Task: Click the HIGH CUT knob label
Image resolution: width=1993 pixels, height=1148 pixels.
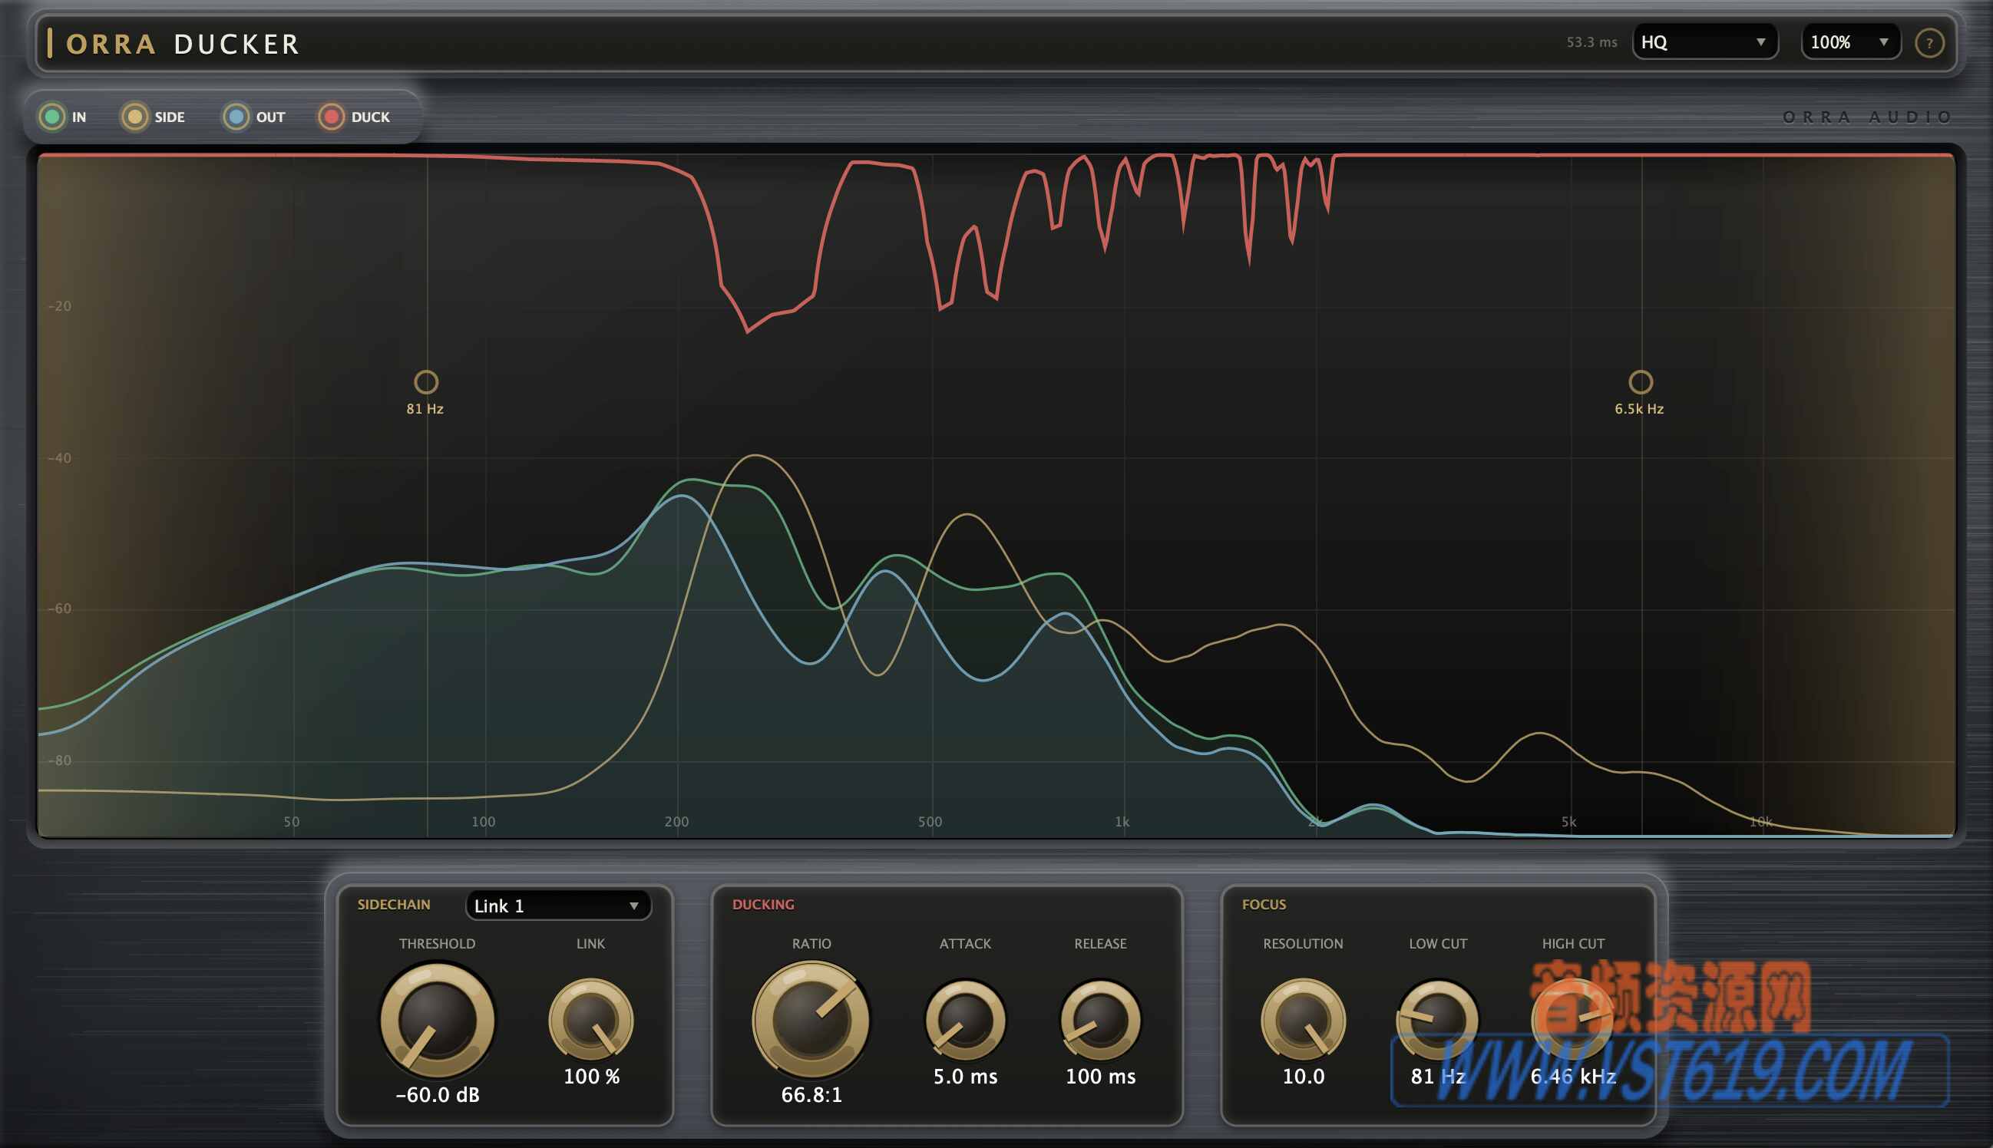Action: pyautogui.click(x=1573, y=944)
